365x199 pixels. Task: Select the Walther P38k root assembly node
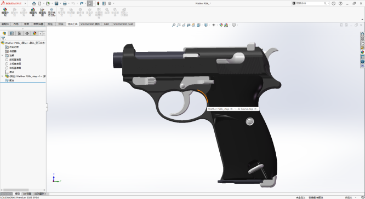23,43
